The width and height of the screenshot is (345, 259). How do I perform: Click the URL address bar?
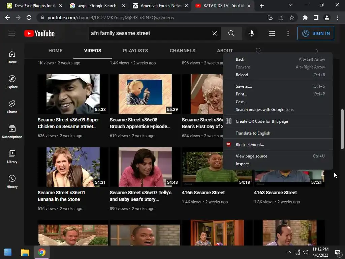(x=152, y=18)
